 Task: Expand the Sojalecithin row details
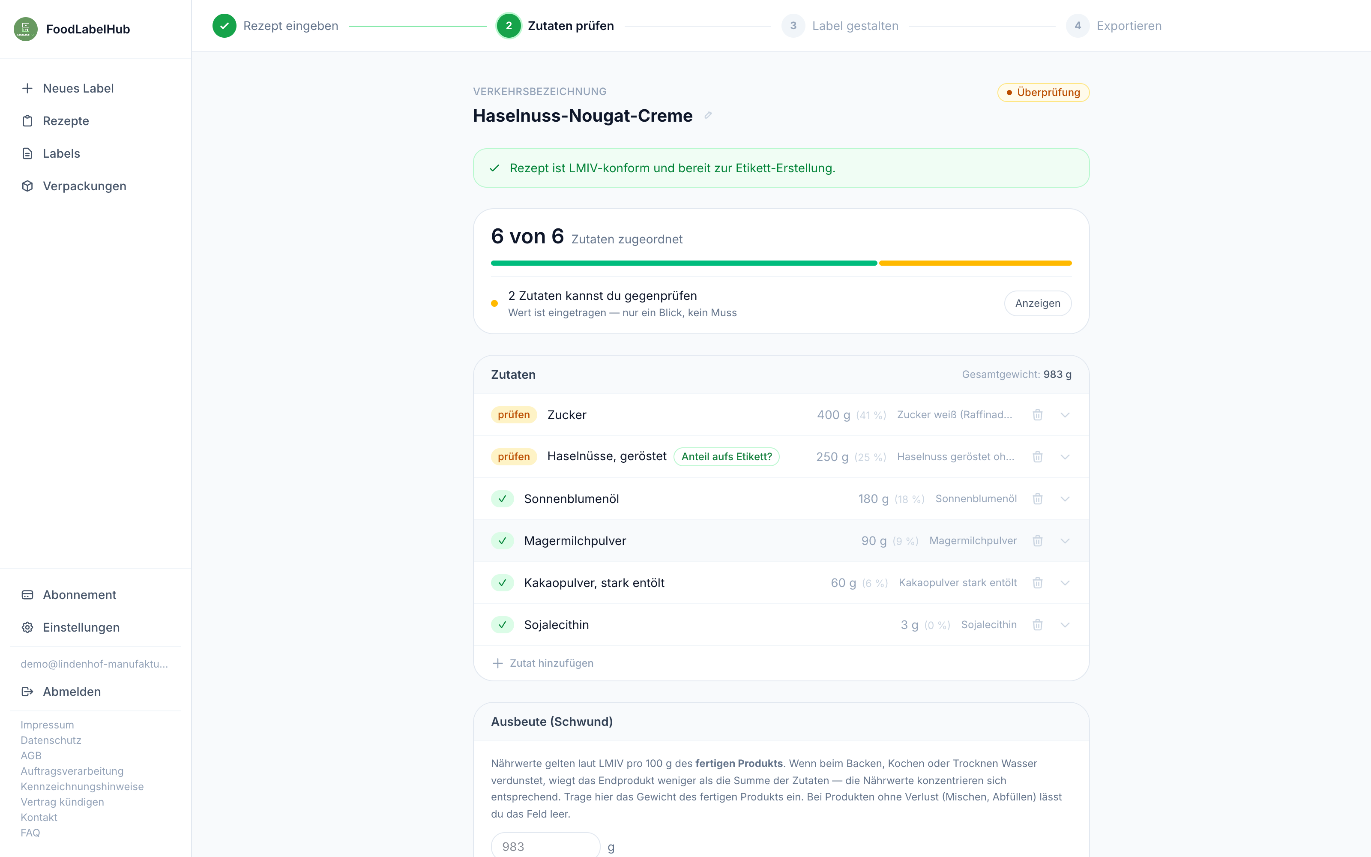coord(1065,625)
